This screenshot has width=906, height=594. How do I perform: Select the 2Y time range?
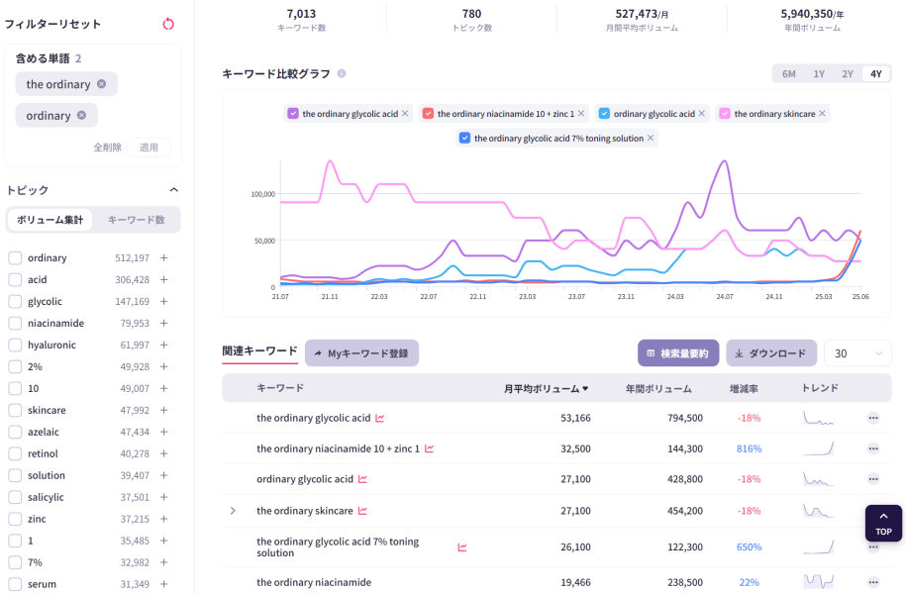(847, 73)
